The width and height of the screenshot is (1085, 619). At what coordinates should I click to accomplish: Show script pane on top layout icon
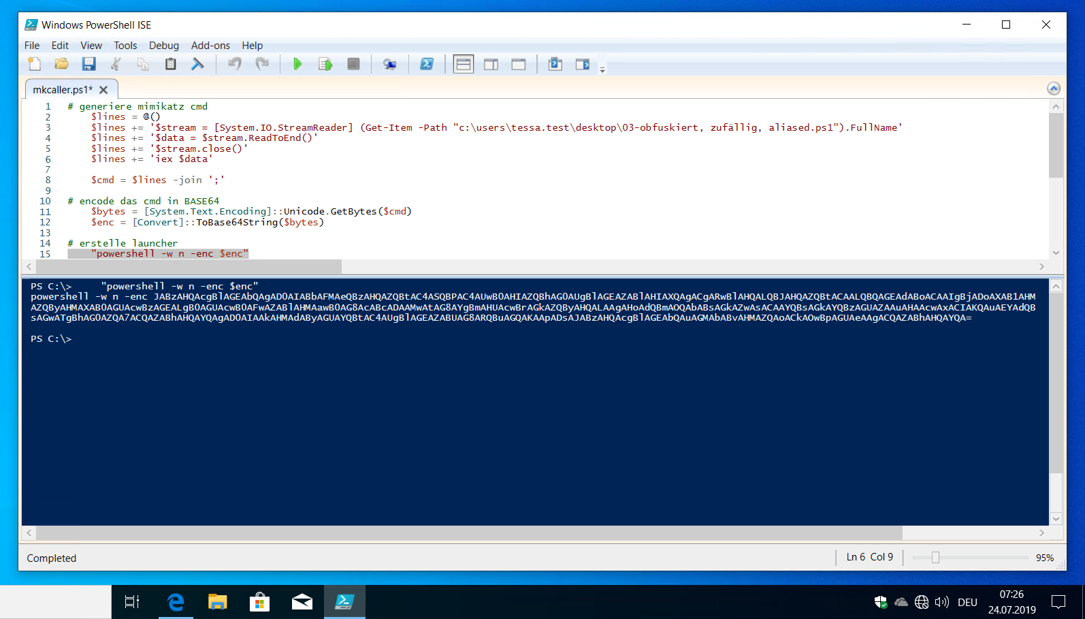[464, 64]
